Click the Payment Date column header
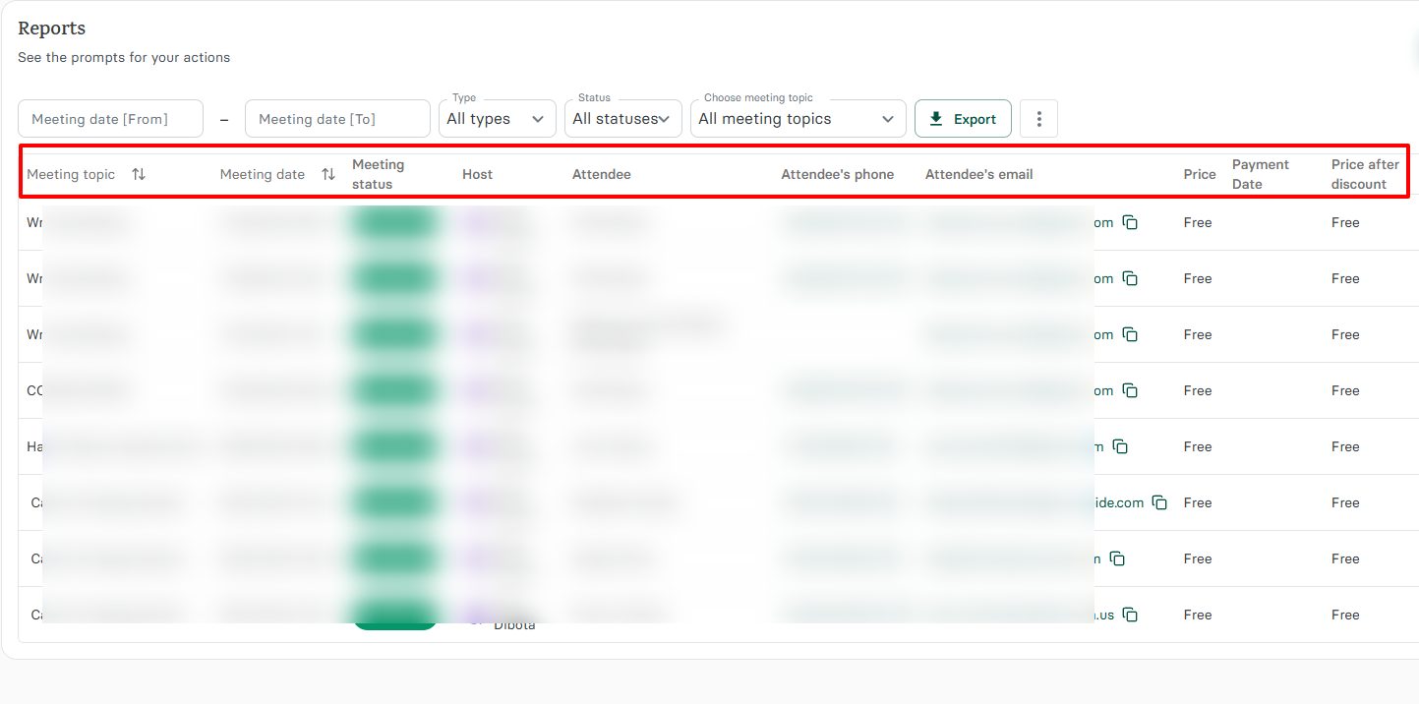 tap(1260, 173)
